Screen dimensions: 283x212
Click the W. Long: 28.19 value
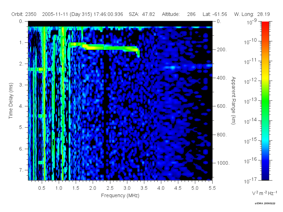252,14
